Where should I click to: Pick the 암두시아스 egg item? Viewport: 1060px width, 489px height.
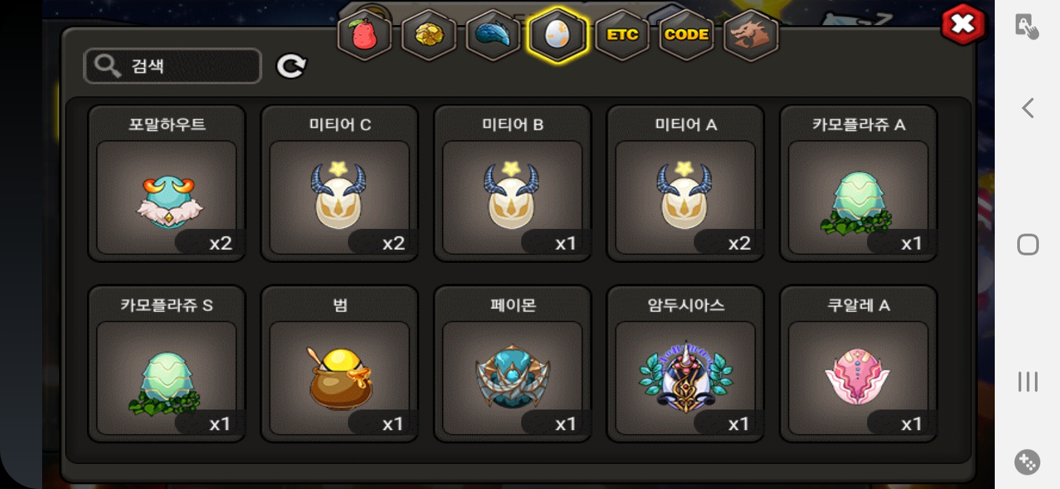686,364
